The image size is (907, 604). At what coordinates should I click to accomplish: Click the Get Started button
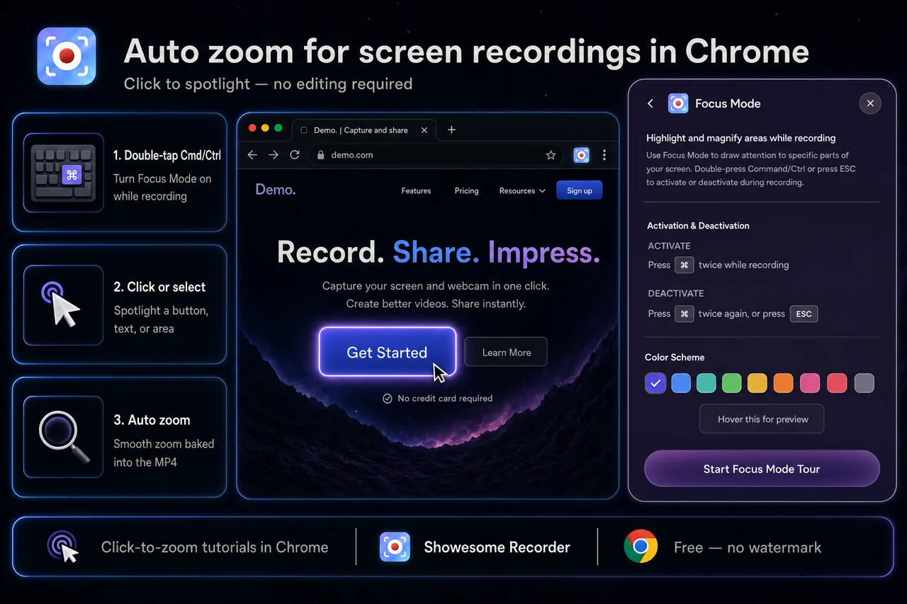pyautogui.click(x=388, y=352)
